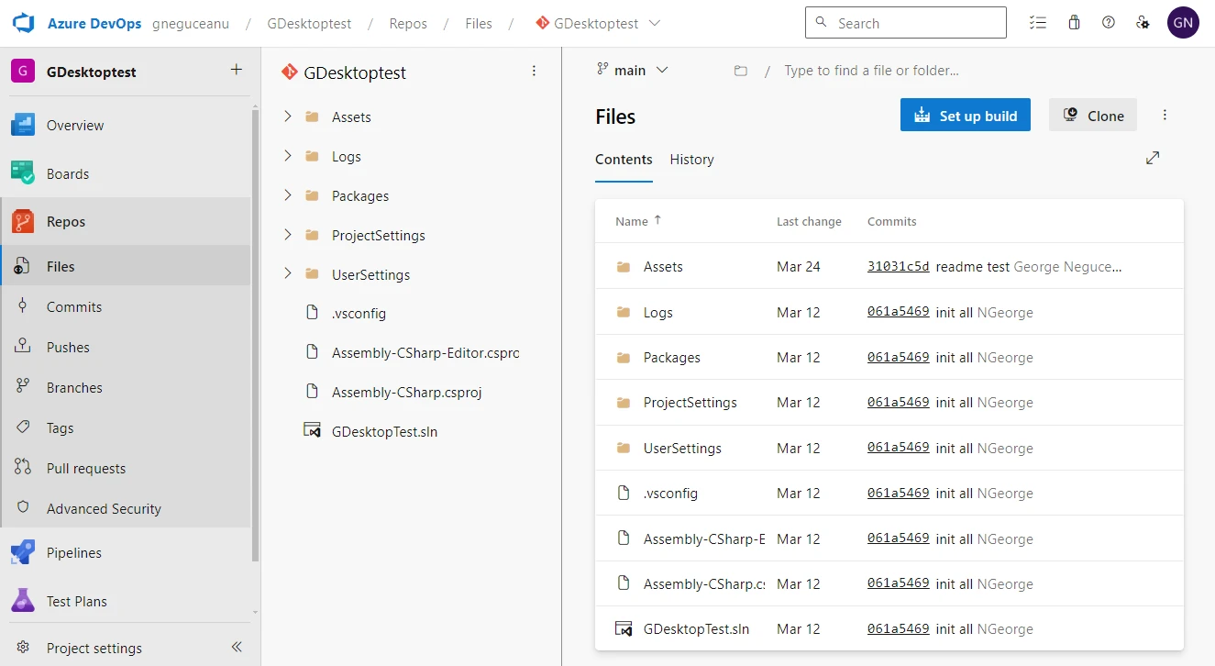The image size is (1215, 666).
Task: Open commit link 31031c5d for Assets
Action: (x=898, y=266)
